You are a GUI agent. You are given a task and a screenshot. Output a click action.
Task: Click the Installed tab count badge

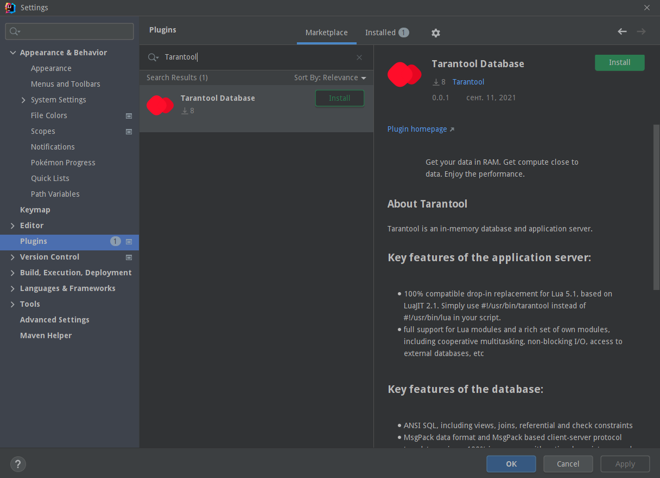pyautogui.click(x=403, y=33)
